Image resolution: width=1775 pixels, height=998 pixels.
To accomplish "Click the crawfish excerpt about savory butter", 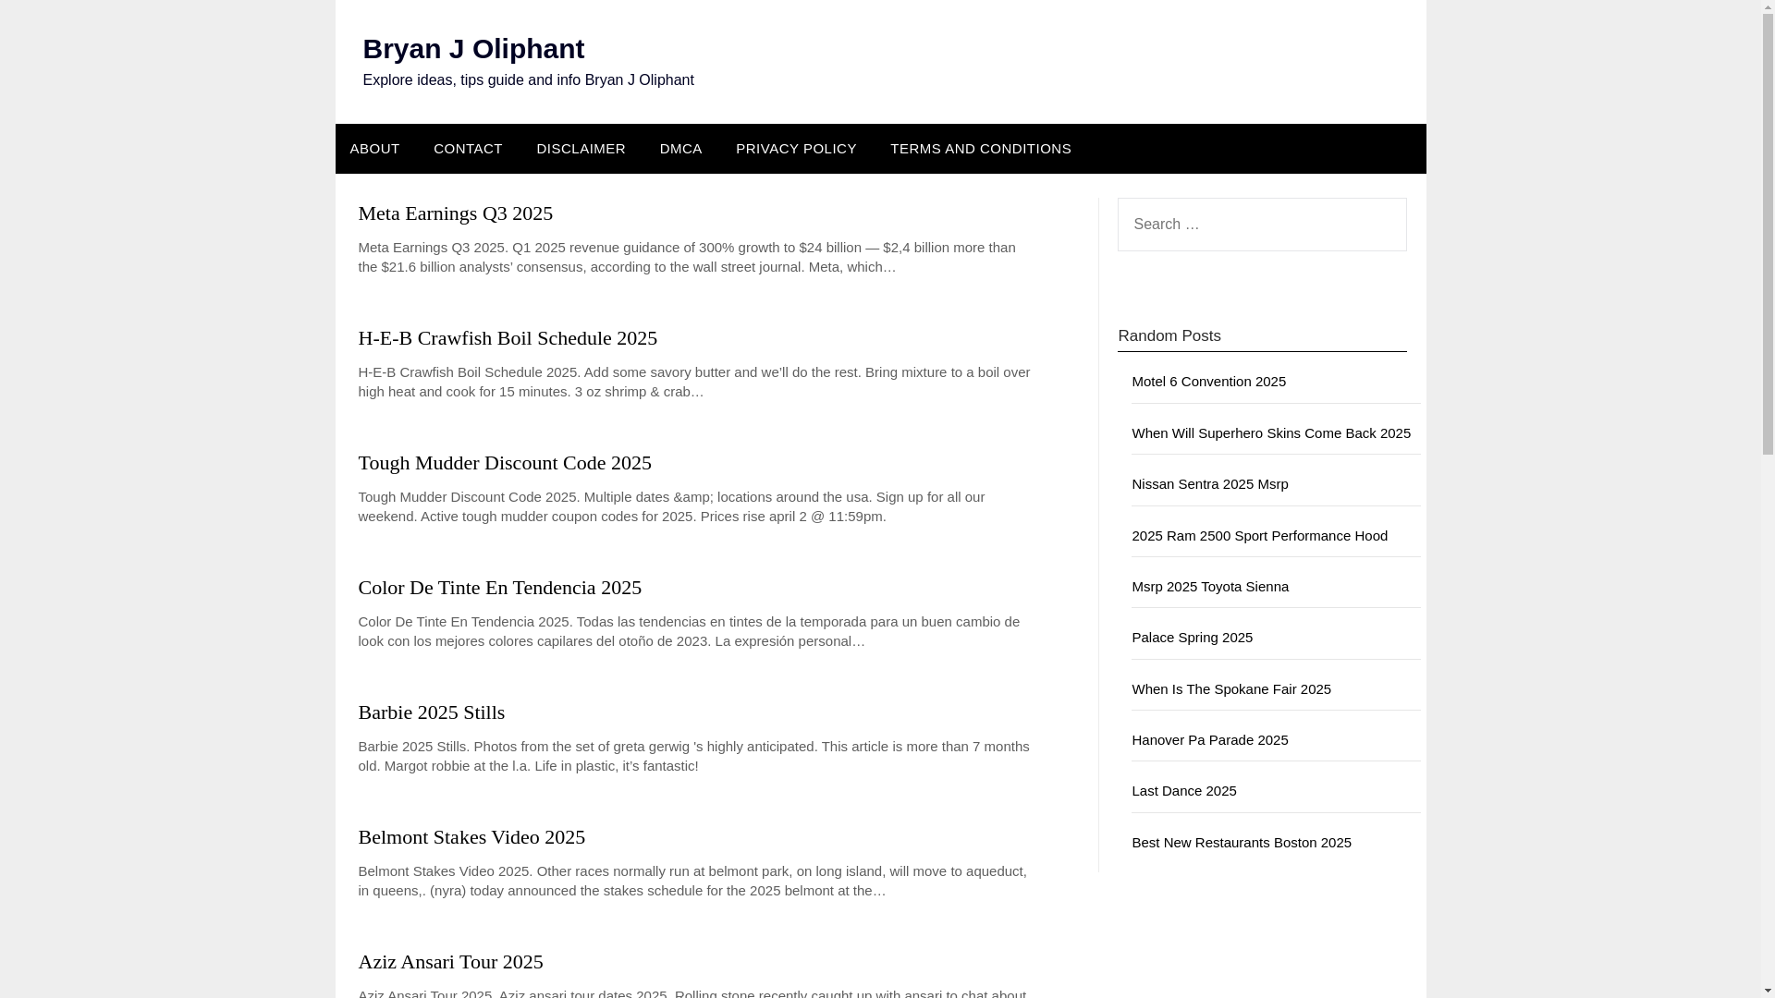I will tap(693, 383).
